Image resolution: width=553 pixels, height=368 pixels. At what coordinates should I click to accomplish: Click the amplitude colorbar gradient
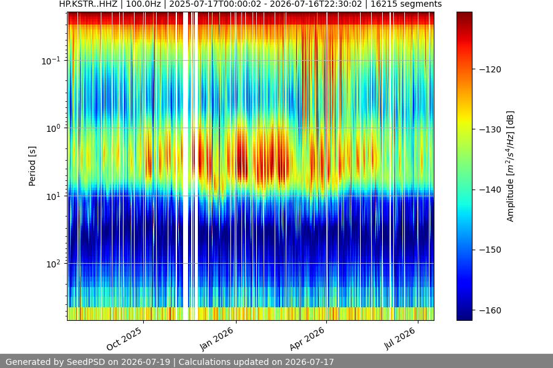(x=464, y=166)
